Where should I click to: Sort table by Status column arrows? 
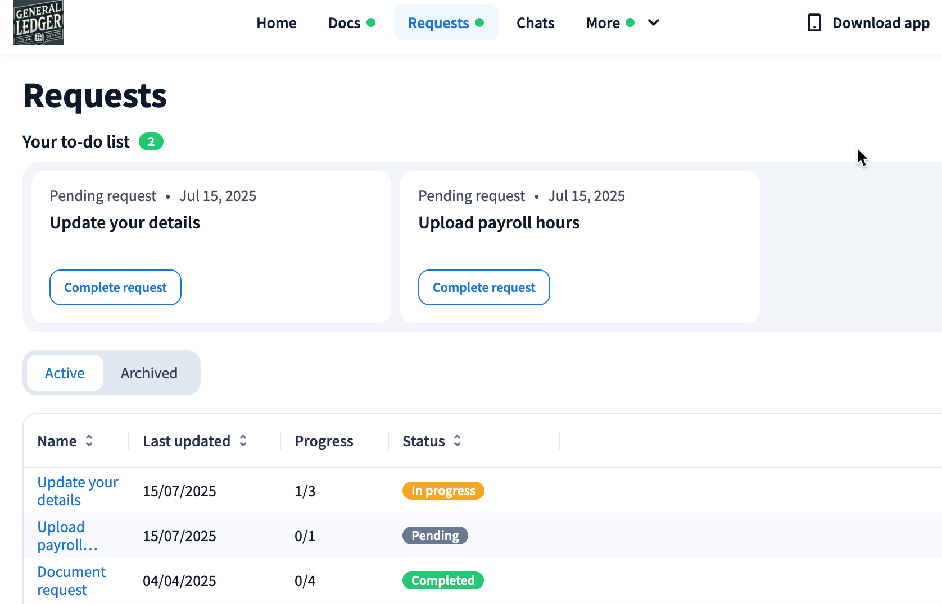[x=458, y=441]
